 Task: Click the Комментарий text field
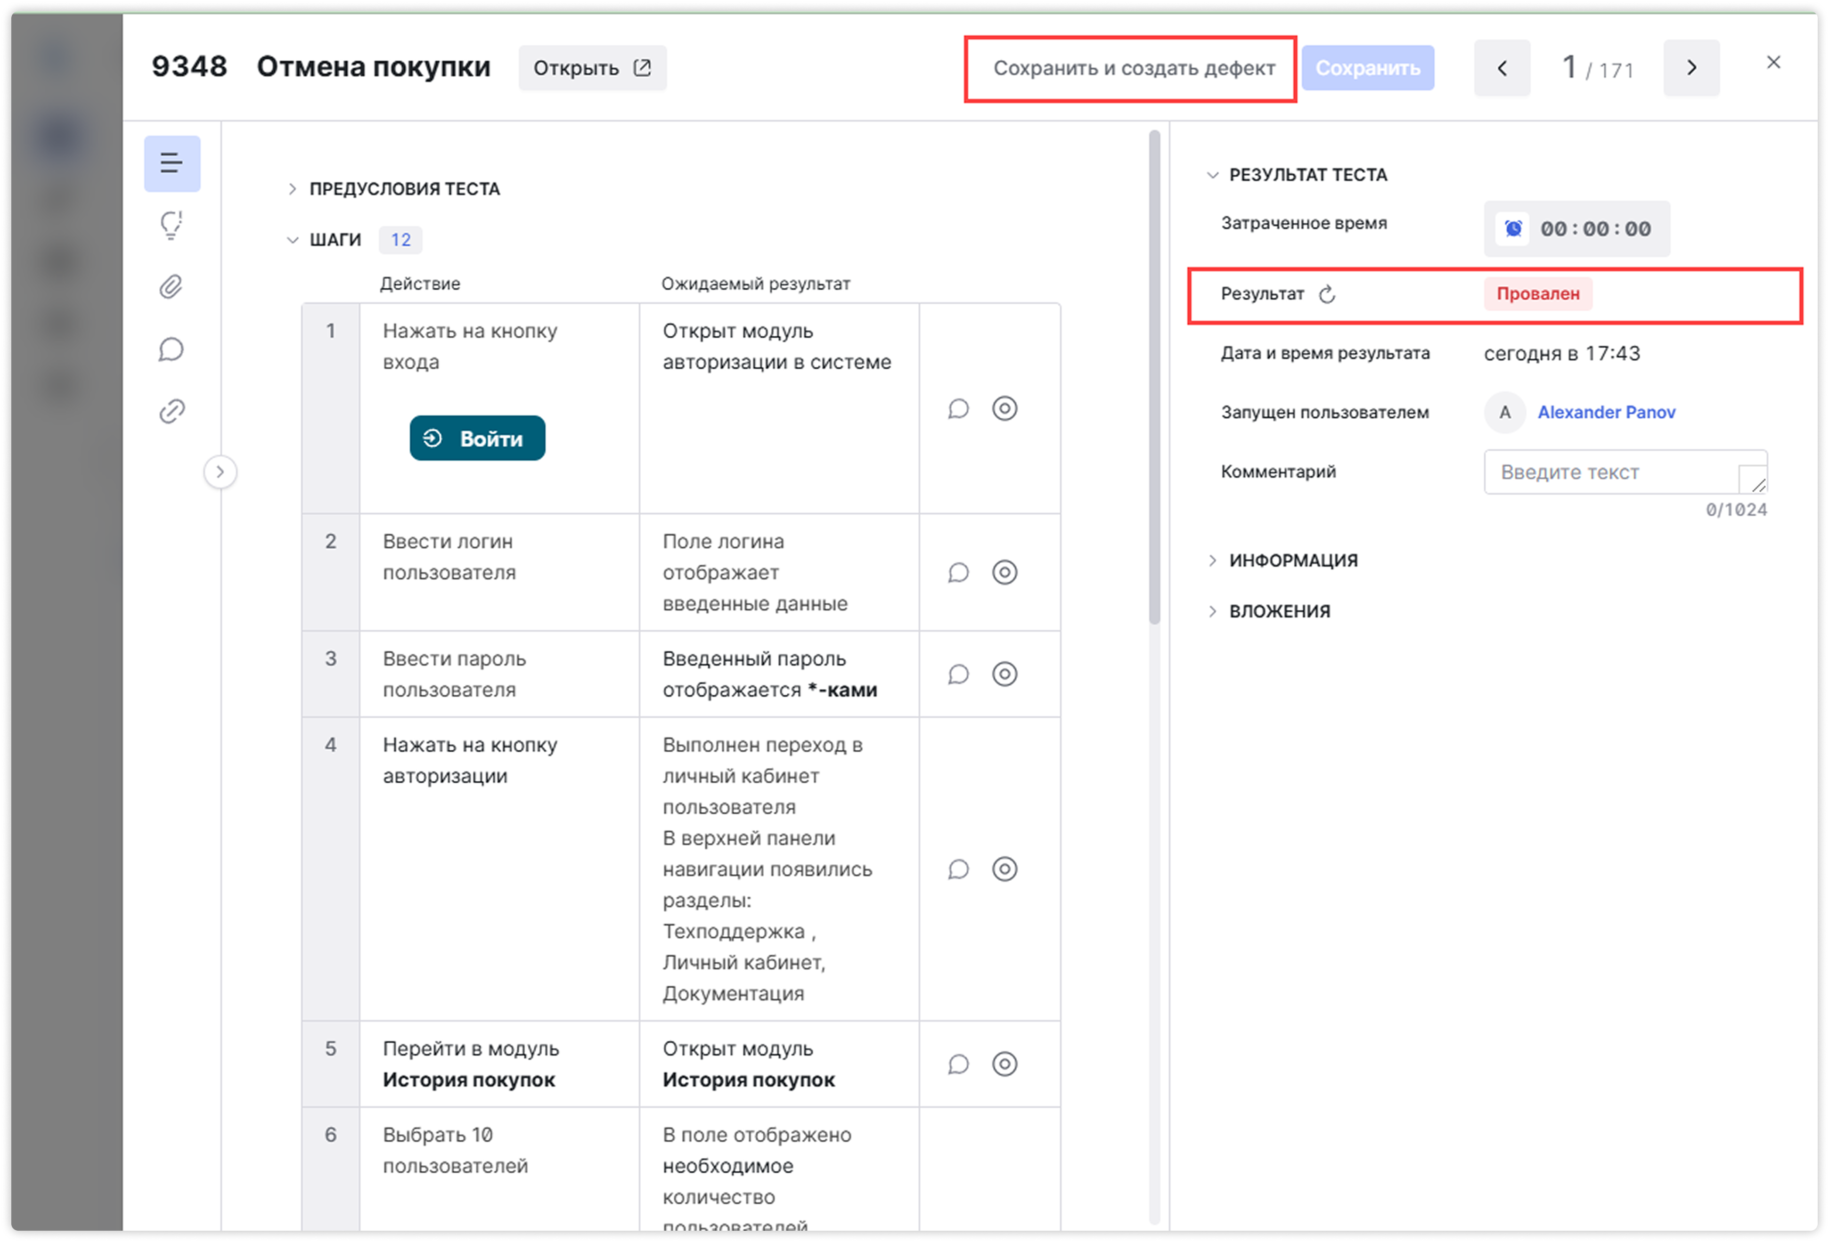[x=1625, y=472]
